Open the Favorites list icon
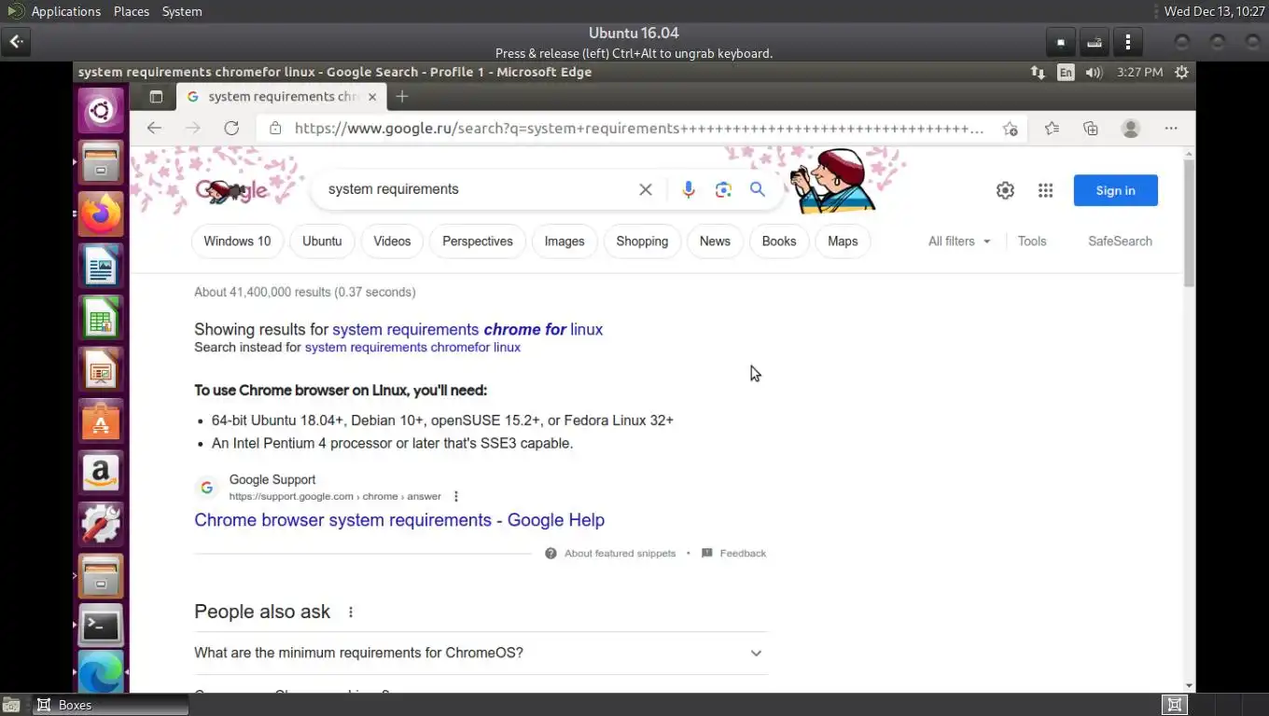The width and height of the screenshot is (1269, 716). [x=1052, y=129]
